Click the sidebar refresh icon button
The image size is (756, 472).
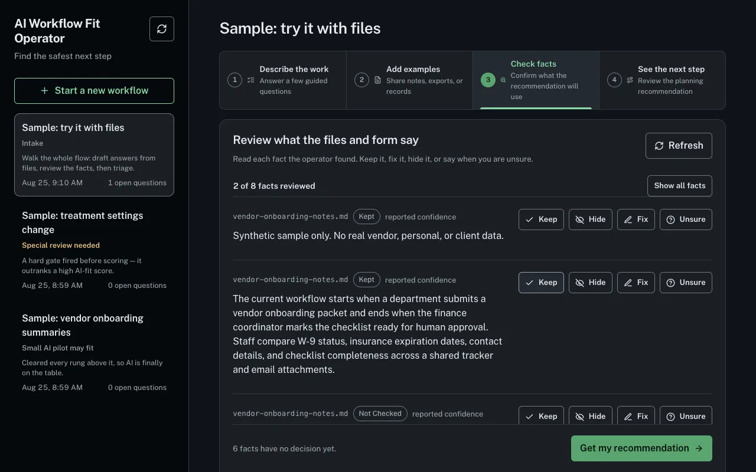pyautogui.click(x=162, y=29)
